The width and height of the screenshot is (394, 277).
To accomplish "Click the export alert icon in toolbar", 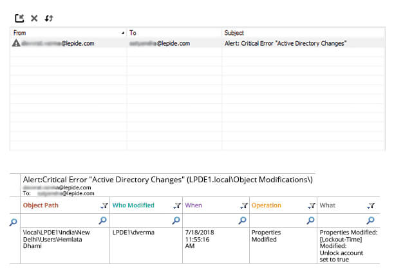I will tap(19, 18).
